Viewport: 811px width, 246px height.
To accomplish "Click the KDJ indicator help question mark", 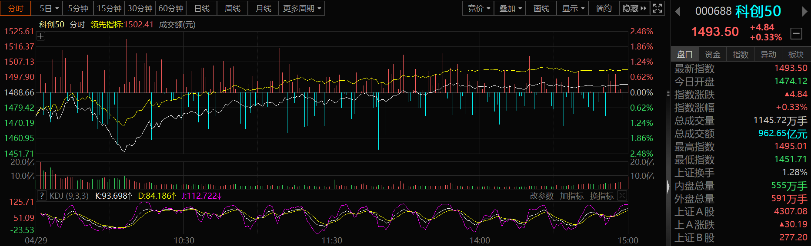I will pos(42,196).
